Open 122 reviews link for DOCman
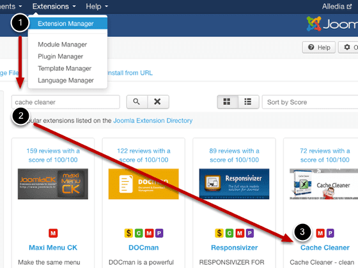Image resolution: width=358 pixels, height=268 pixels. [x=144, y=155]
